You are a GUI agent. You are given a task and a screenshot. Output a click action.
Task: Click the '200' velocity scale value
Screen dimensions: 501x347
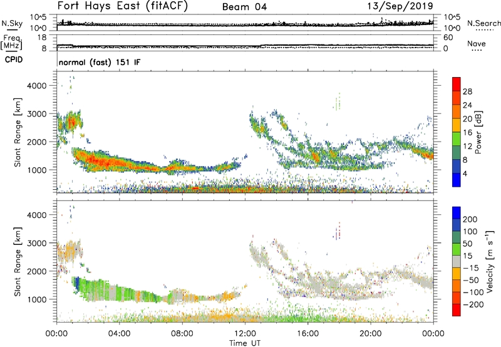point(470,219)
